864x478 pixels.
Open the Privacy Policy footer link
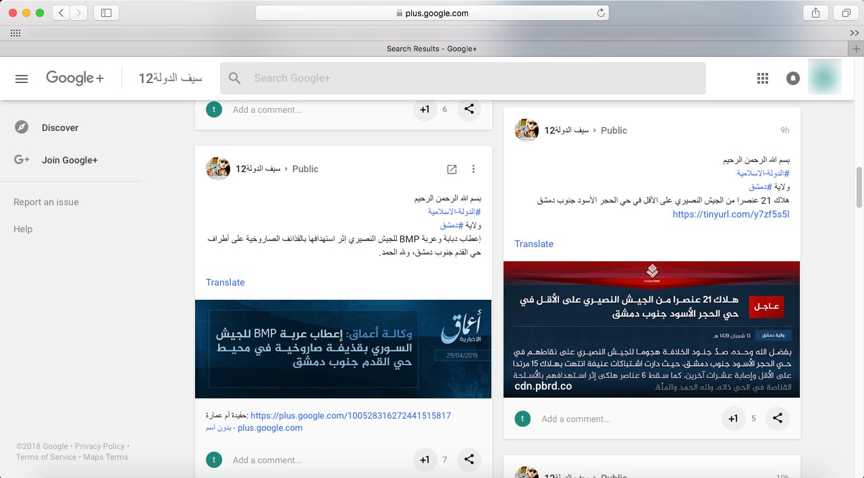point(100,446)
